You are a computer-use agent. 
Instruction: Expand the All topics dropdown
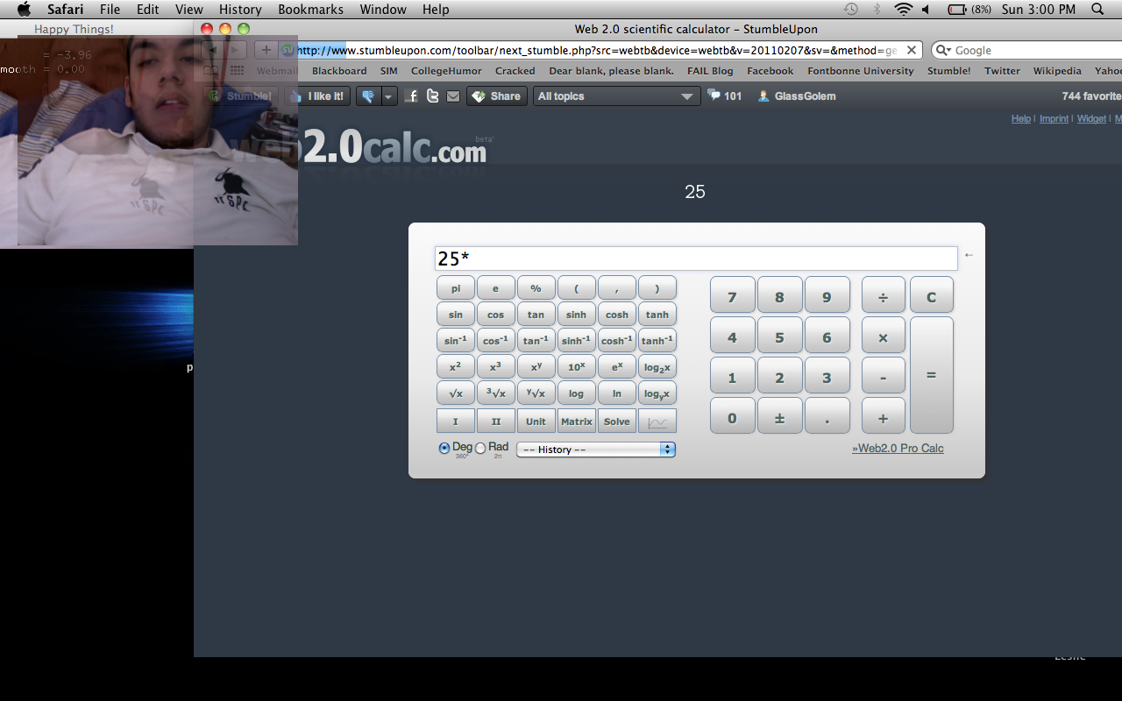pos(616,96)
